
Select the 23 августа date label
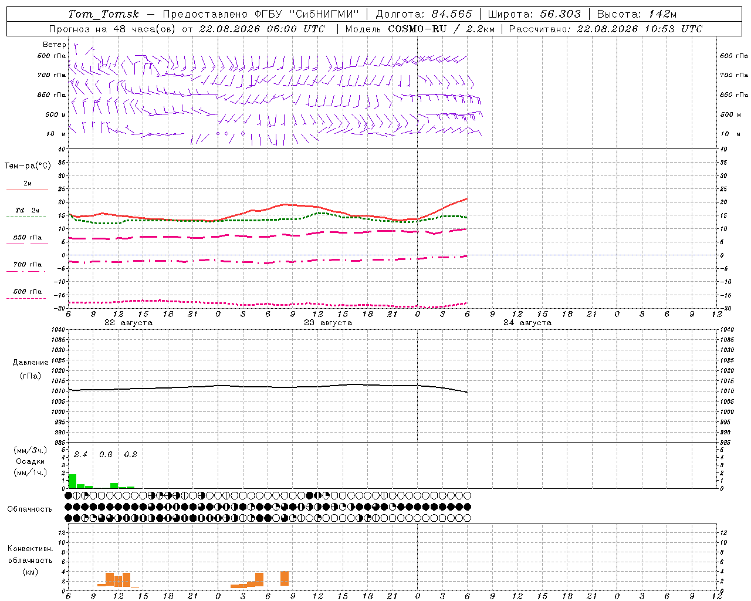328,323
